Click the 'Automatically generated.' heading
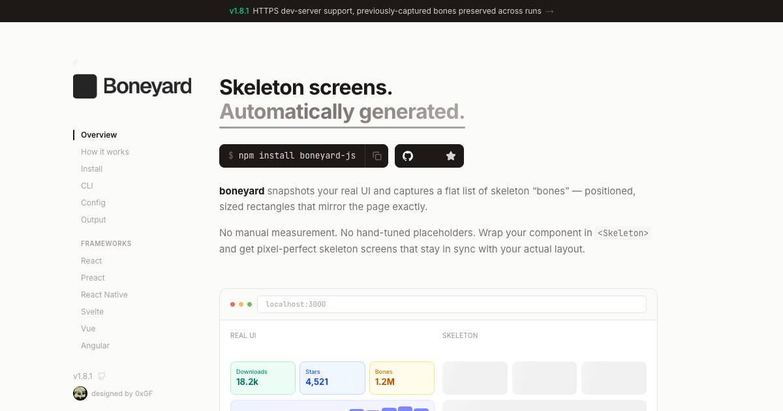This screenshot has width=783, height=411. tap(342, 112)
